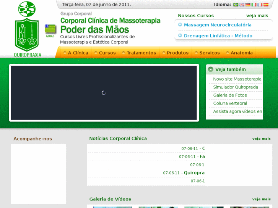The image size is (278, 208).
Task: Pick the Italian flag language icon
Action: pyautogui.click(x=254, y=5)
